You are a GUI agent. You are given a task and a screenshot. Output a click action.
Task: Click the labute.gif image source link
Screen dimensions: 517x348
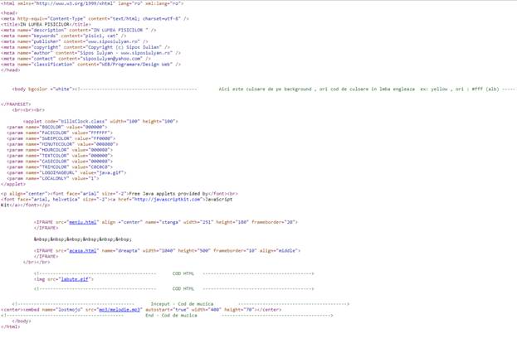(x=76, y=279)
